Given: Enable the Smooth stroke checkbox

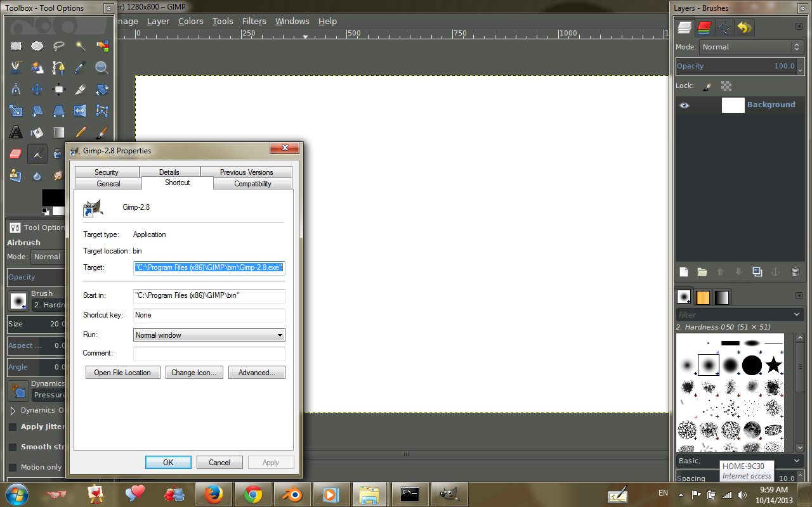Looking at the screenshot, I should tap(13, 447).
